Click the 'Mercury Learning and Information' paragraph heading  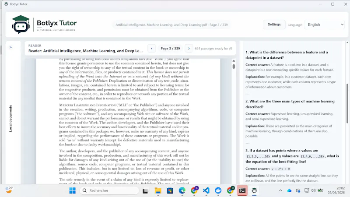click(87, 105)
